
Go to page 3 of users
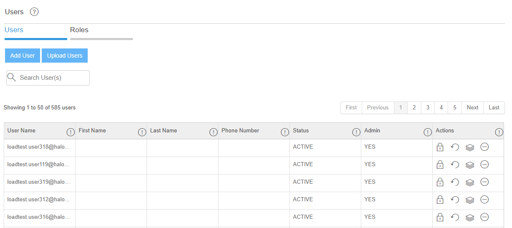[428, 108]
